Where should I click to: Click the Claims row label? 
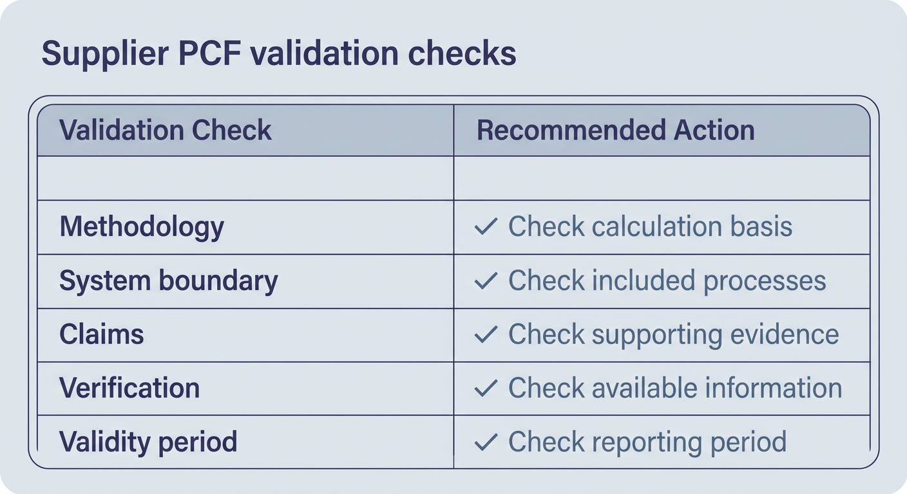(x=102, y=334)
